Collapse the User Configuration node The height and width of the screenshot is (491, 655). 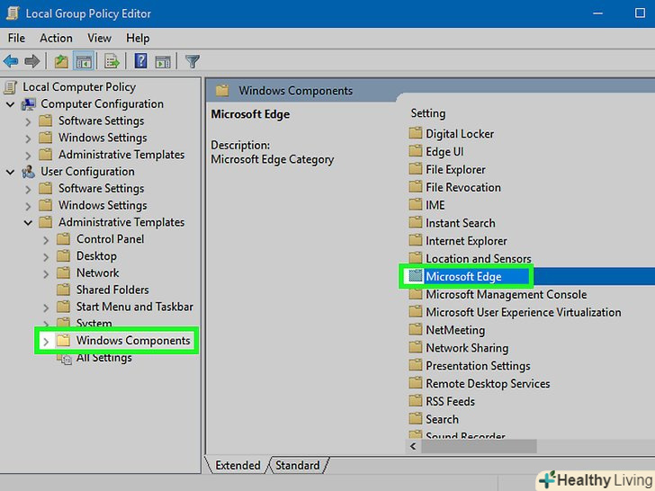pyautogui.click(x=11, y=172)
